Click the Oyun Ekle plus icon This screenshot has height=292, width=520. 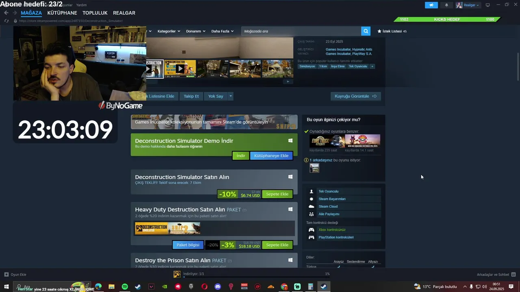6,275
